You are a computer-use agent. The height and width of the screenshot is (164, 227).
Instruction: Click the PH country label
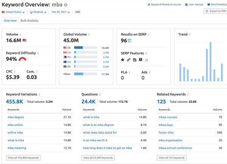click(69, 57)
